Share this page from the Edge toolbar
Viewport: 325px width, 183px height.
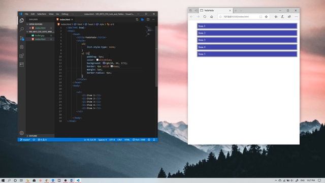(x=289, y=17)
